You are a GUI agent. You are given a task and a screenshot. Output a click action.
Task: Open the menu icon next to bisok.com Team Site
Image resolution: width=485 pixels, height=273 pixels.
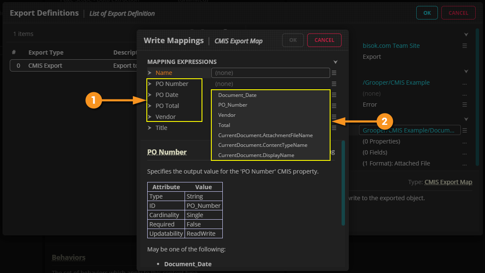coord(465,46)
